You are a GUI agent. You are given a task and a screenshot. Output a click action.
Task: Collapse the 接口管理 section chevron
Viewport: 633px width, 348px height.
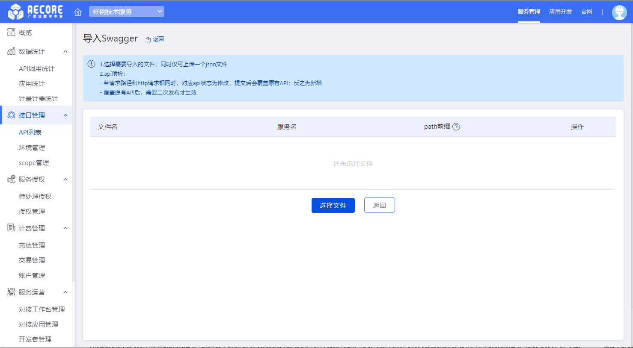click(x=65, y=115)
